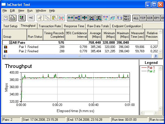
Task: Toggle the ALL filter button
Action: click(x=136, y=18)
